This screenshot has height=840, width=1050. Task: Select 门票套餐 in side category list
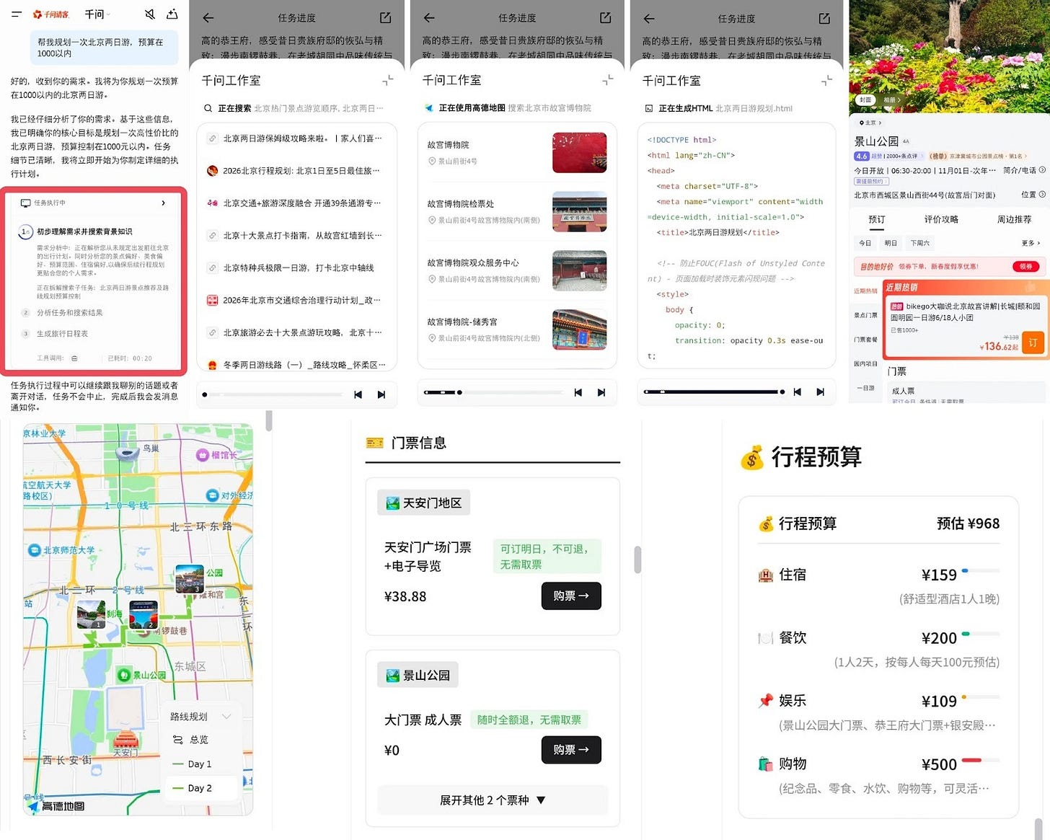click(x=865, y=339)
